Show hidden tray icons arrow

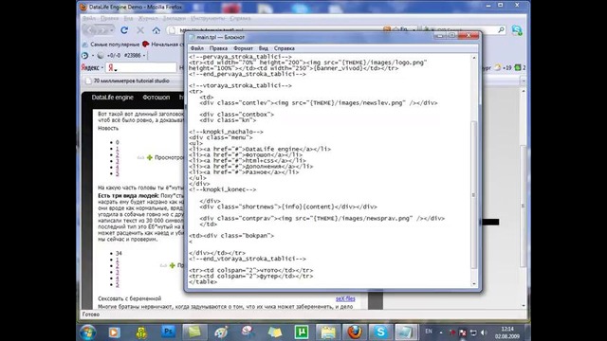point(440,332)
